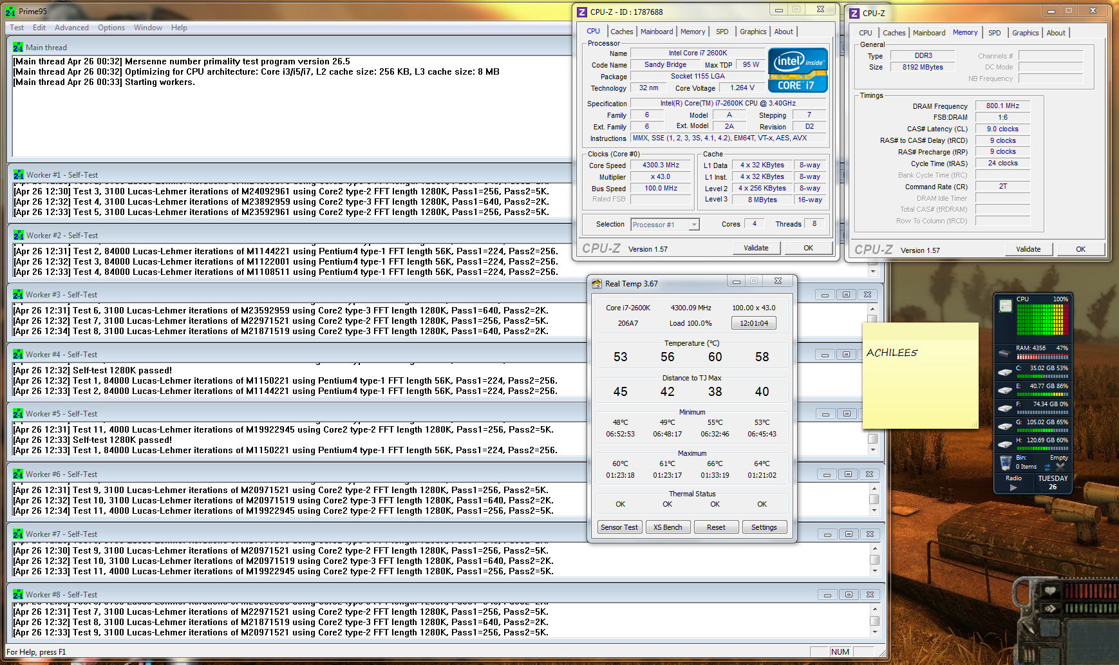Click the XS Bench button in Real Temp

coord(668,527)
